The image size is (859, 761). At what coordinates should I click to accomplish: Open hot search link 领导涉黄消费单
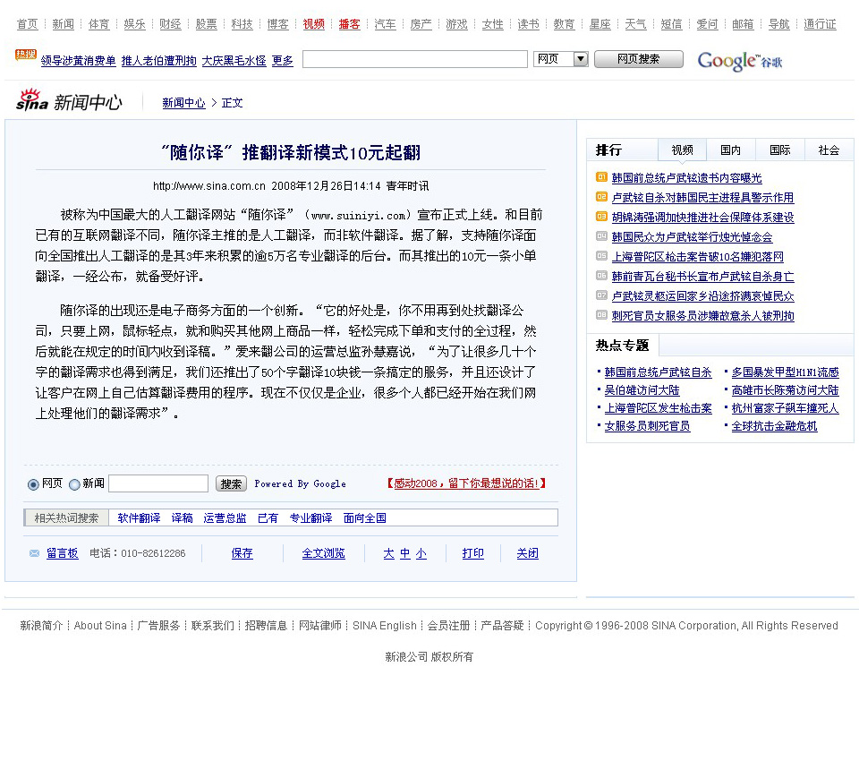pos(79,60)
